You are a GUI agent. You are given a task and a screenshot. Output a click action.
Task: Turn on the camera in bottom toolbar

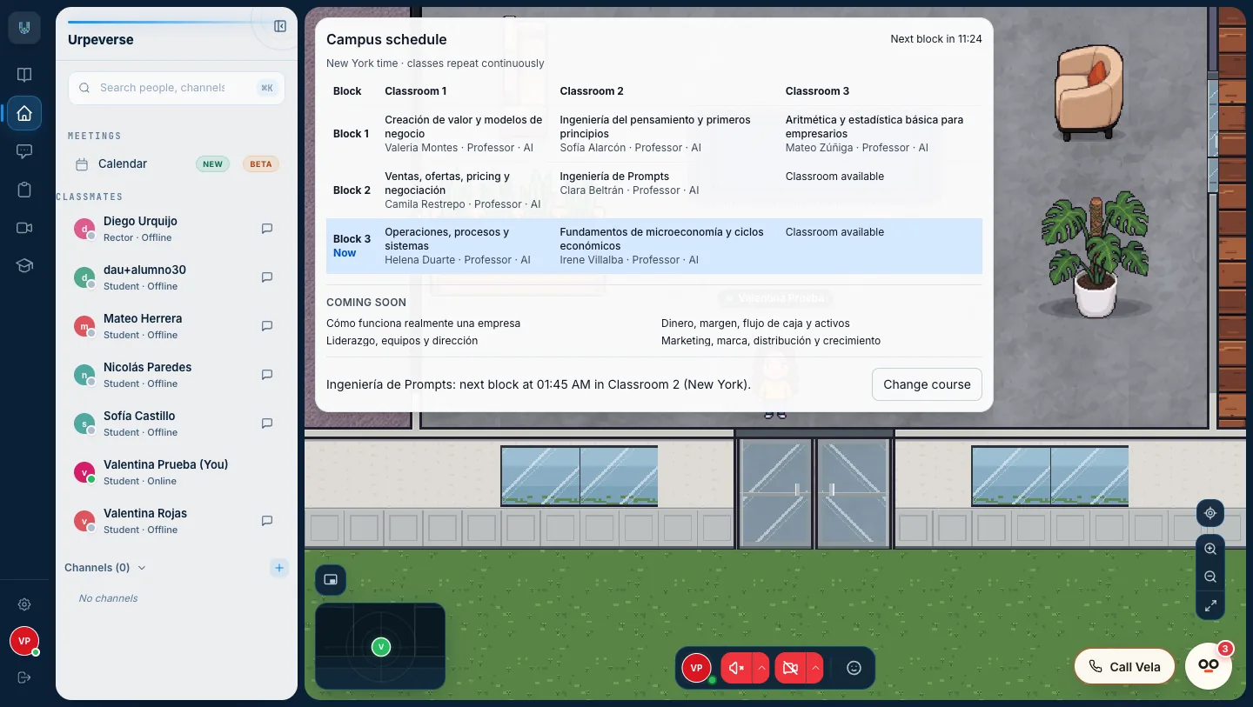tap(790, 668)
